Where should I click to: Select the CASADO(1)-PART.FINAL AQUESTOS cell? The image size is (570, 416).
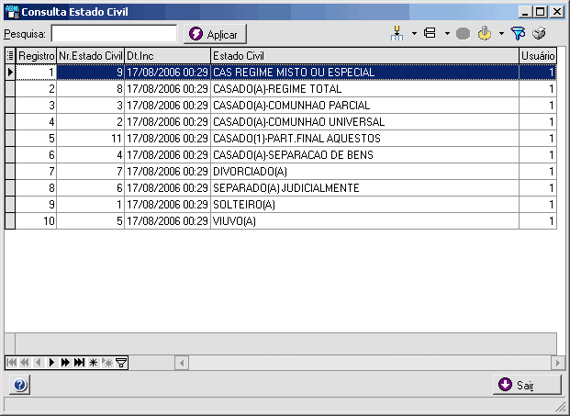click(x=365, y=138)
